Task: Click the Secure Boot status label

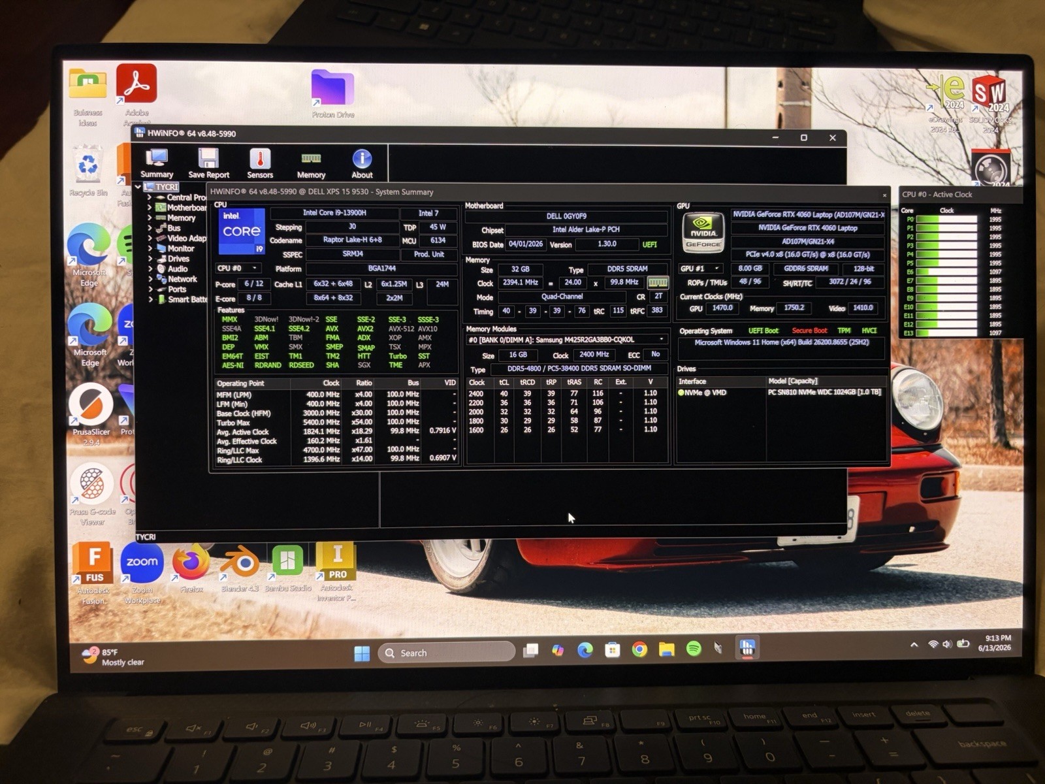Action: point(809,331)
